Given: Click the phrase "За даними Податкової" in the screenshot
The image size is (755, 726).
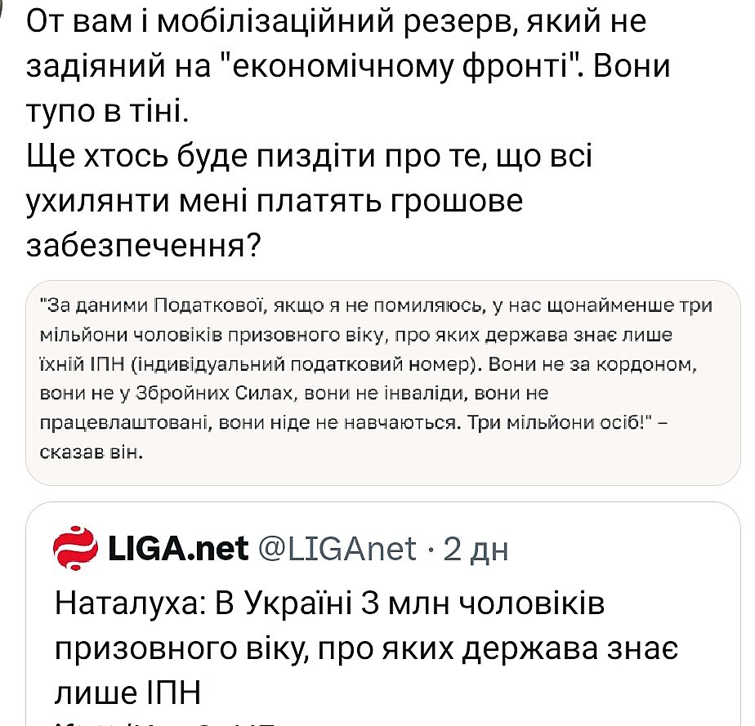Looking at the screenshot, I should pos(136,306).
